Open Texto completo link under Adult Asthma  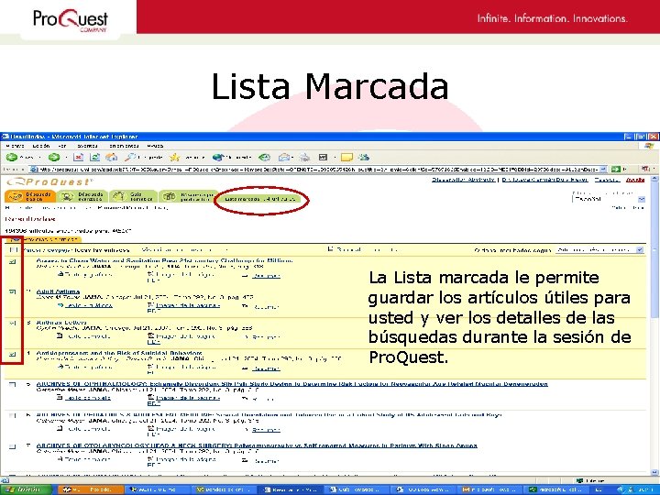tap(88, 305)
